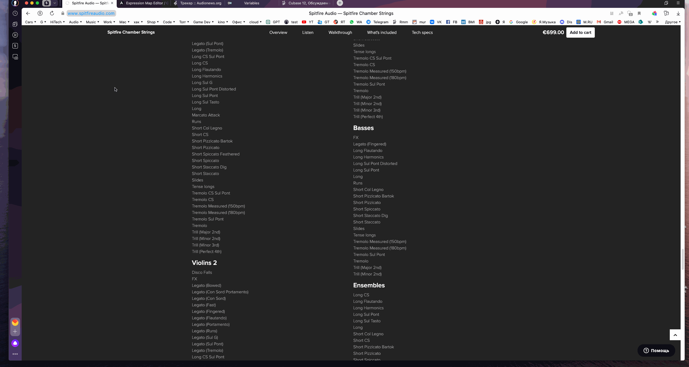Switch to the Cubase 12 browser tab
The image size is (689, 367).
click(308, 3)
